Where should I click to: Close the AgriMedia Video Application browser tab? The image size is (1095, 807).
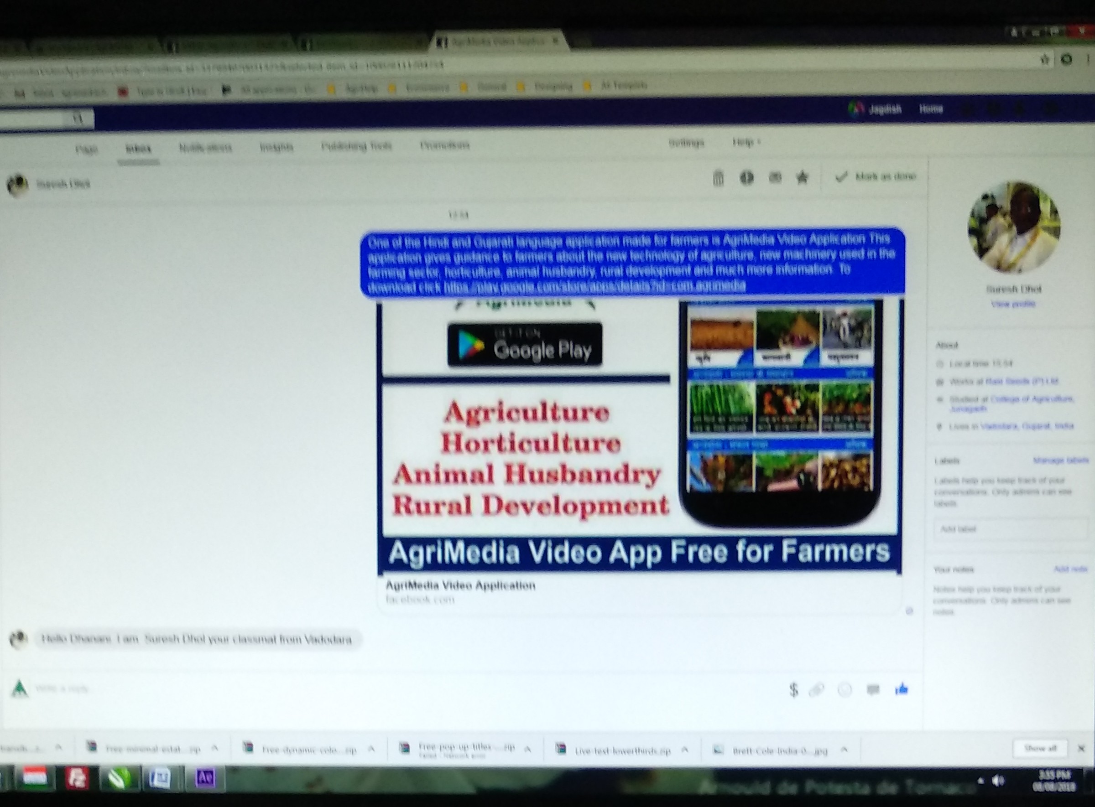point(555,41)
